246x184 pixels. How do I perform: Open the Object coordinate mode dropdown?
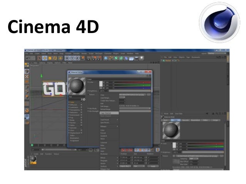click(x=125, y=166)
